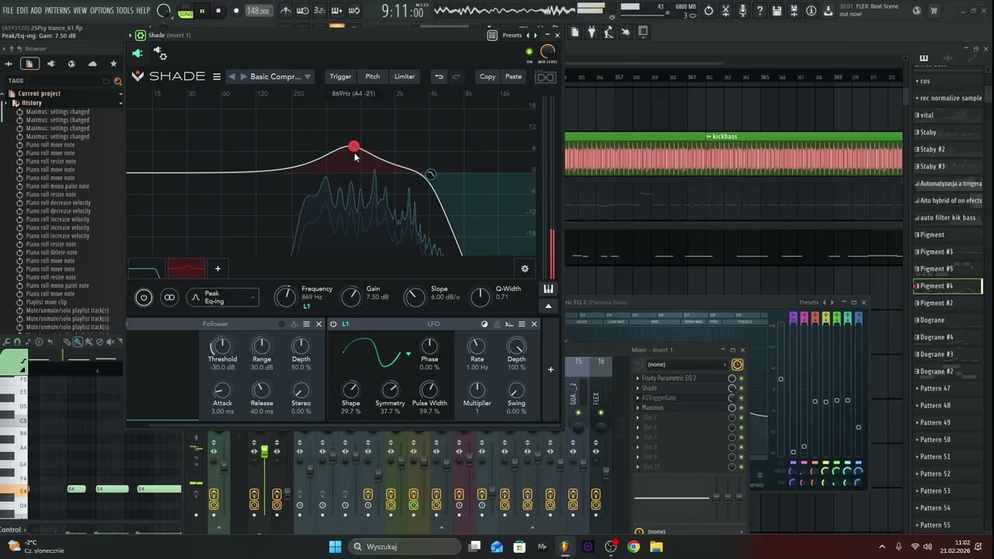Toggle the band stereo link icon

pyautogui.click(x=169, y=297)
